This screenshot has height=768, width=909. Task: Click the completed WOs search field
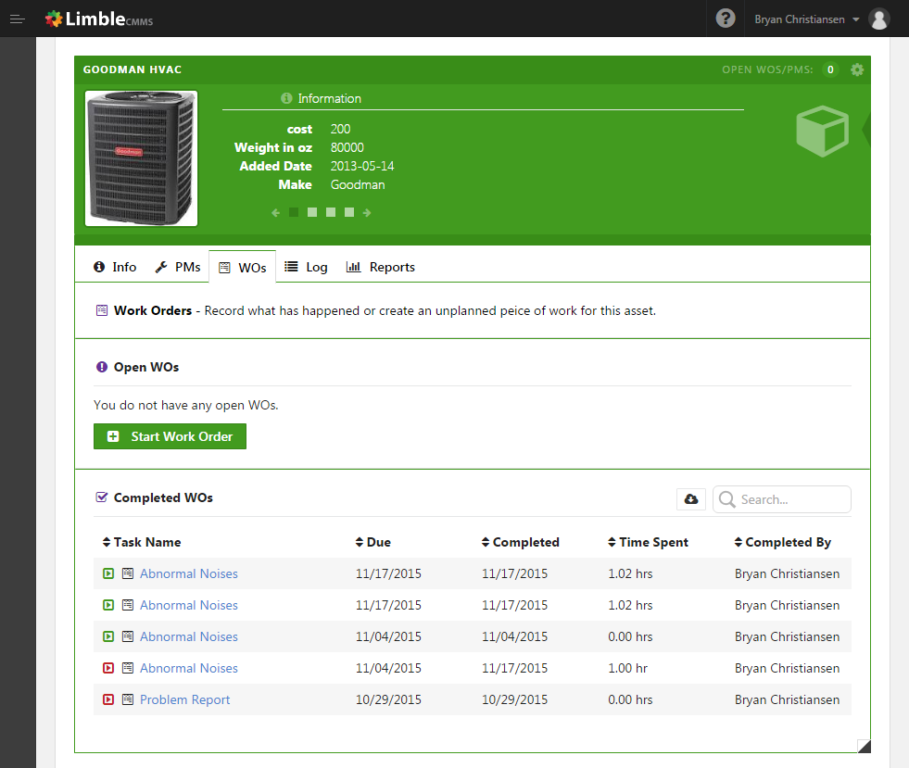pyautogui.click(x=782, y=499)
